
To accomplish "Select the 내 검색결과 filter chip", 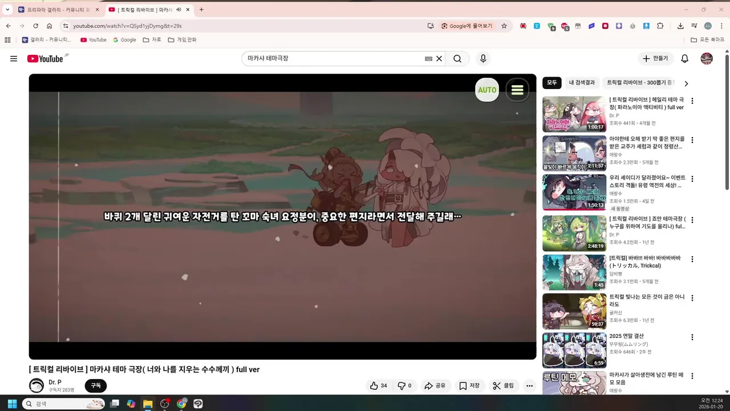I will coord(582,83).
